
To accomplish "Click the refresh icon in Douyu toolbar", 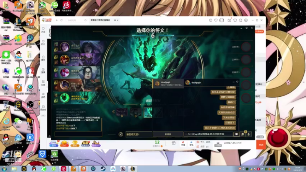I will click(x=62, y=20).
